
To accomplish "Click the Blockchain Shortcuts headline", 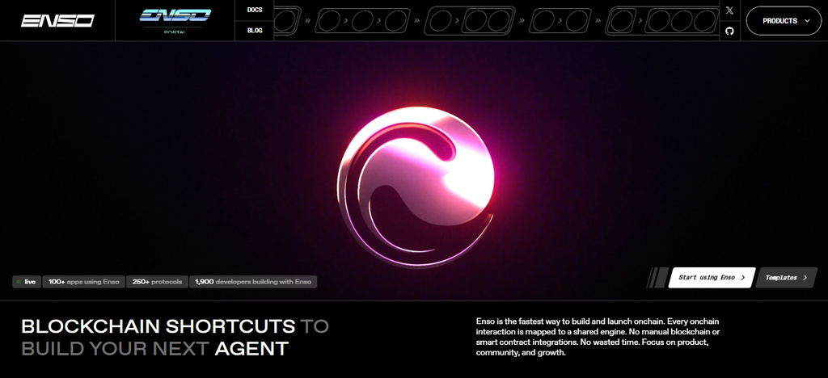I will click(x=175, y=338).
